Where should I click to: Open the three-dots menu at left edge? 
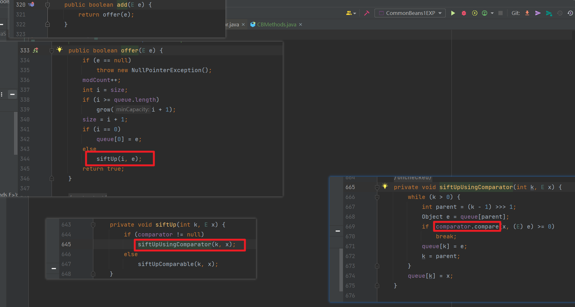tap(2, 94)
